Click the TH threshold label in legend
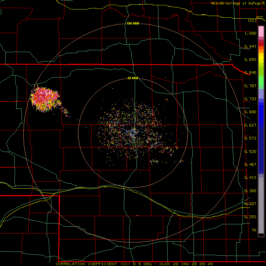Image resolution: width=266 pixels, height=266 pixels. pos(254,230)
